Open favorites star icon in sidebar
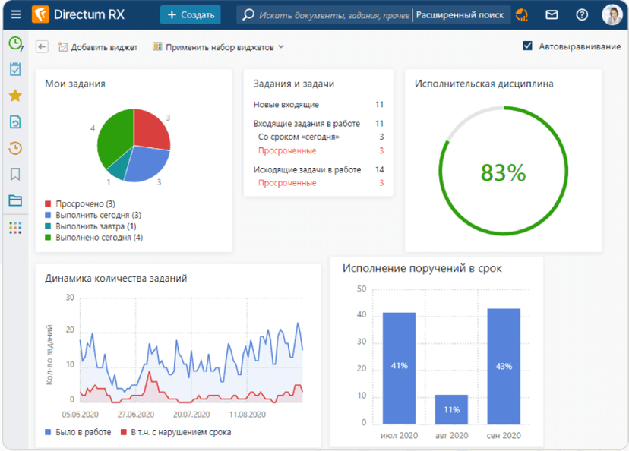Viewport: 629px width, 451px height. (x=14, y=96)
